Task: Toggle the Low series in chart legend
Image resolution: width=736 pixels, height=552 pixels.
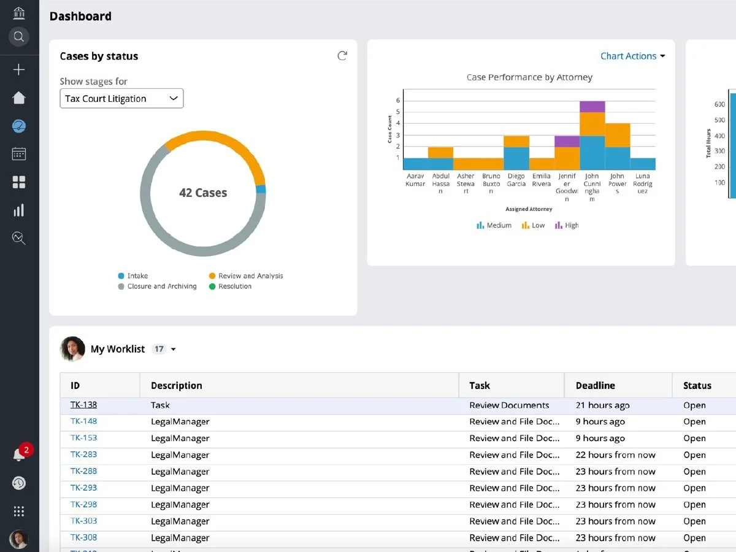Action: click(533, 226)
